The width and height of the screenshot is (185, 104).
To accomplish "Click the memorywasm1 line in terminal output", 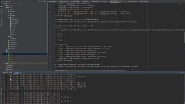I will (31, 93).
